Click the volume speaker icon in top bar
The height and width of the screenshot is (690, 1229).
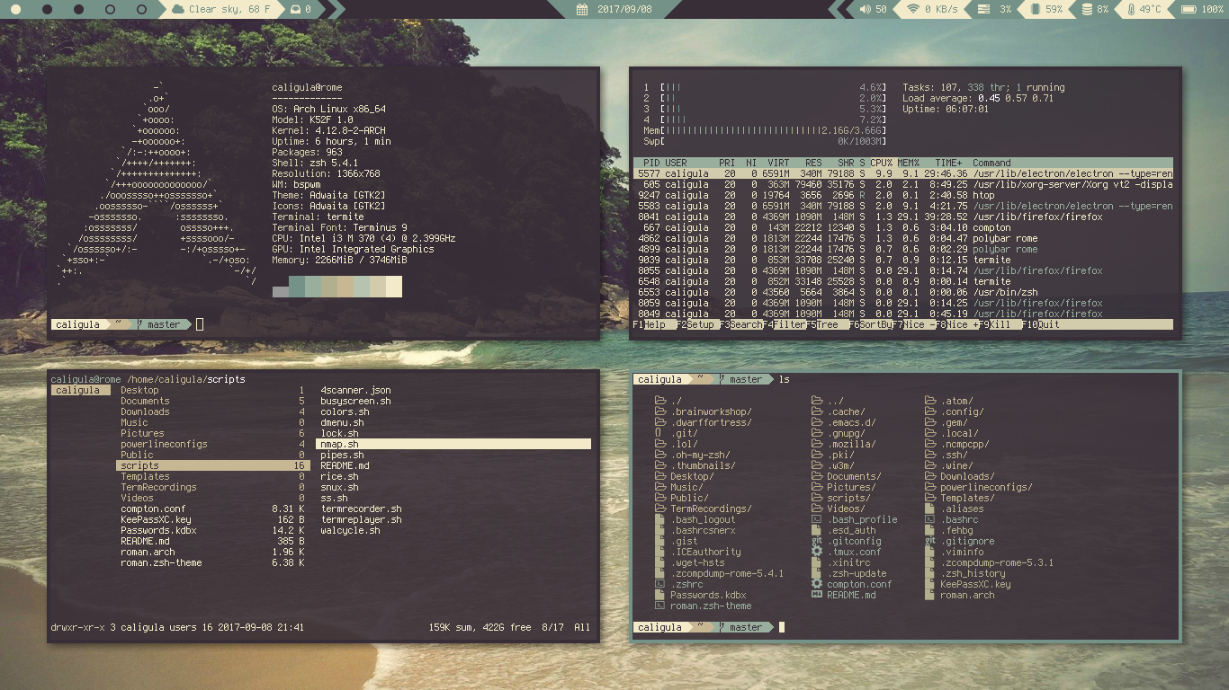pos(866,9)
